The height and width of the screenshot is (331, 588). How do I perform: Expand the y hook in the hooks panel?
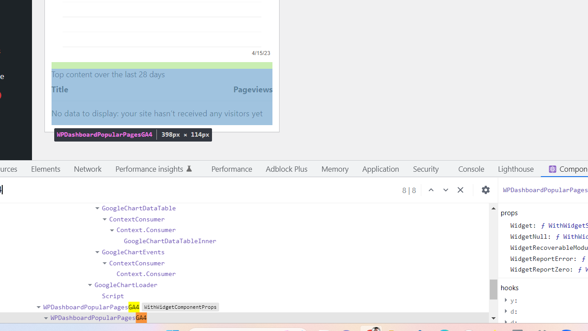click(x=506, y=300)
